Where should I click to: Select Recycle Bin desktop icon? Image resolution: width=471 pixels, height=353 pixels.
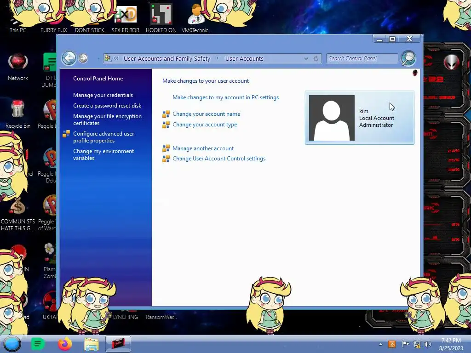click(x=18, y=114)
